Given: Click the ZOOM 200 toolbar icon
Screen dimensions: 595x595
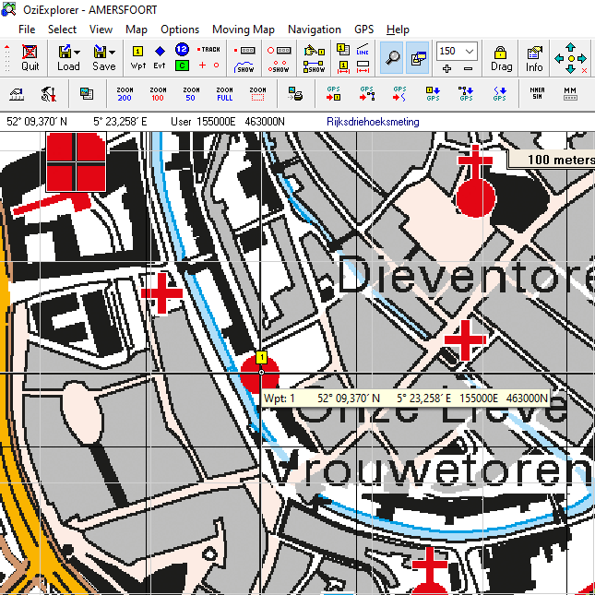Looking at the screenshot, I should coord(125,93).
